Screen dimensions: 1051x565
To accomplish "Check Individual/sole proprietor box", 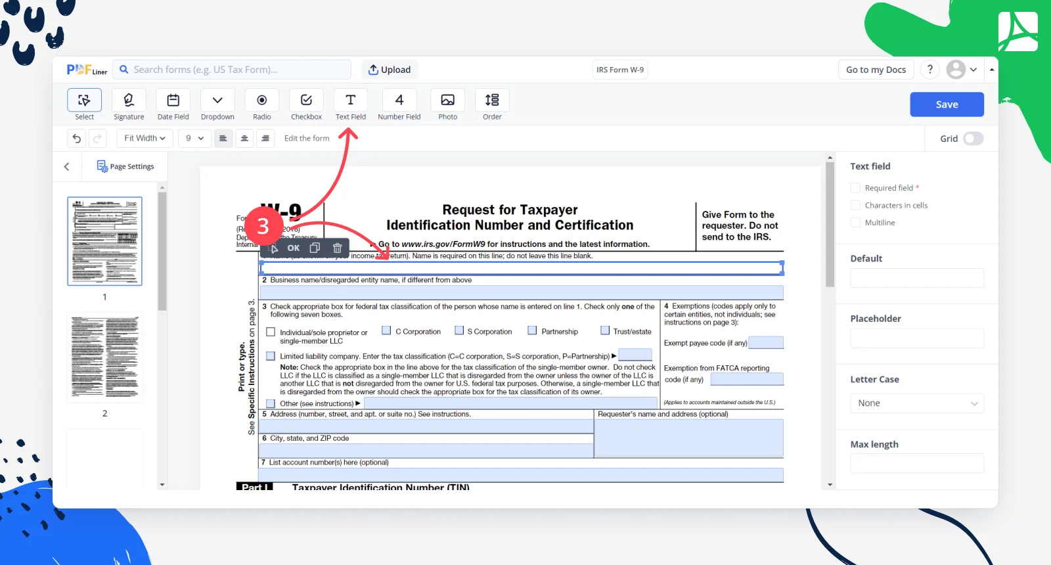I will (x=271, y=332).
